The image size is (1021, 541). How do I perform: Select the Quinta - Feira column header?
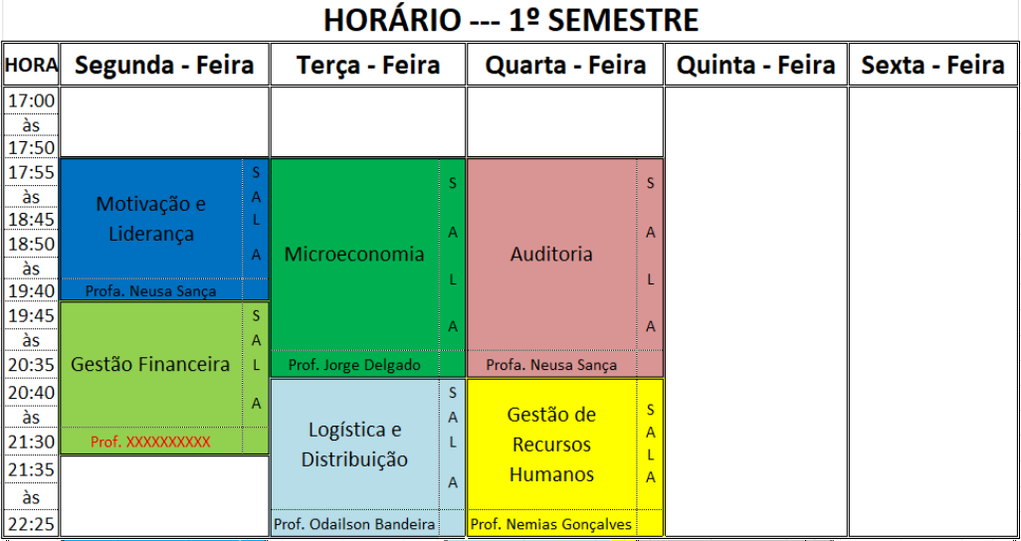[x=755, y=66]
